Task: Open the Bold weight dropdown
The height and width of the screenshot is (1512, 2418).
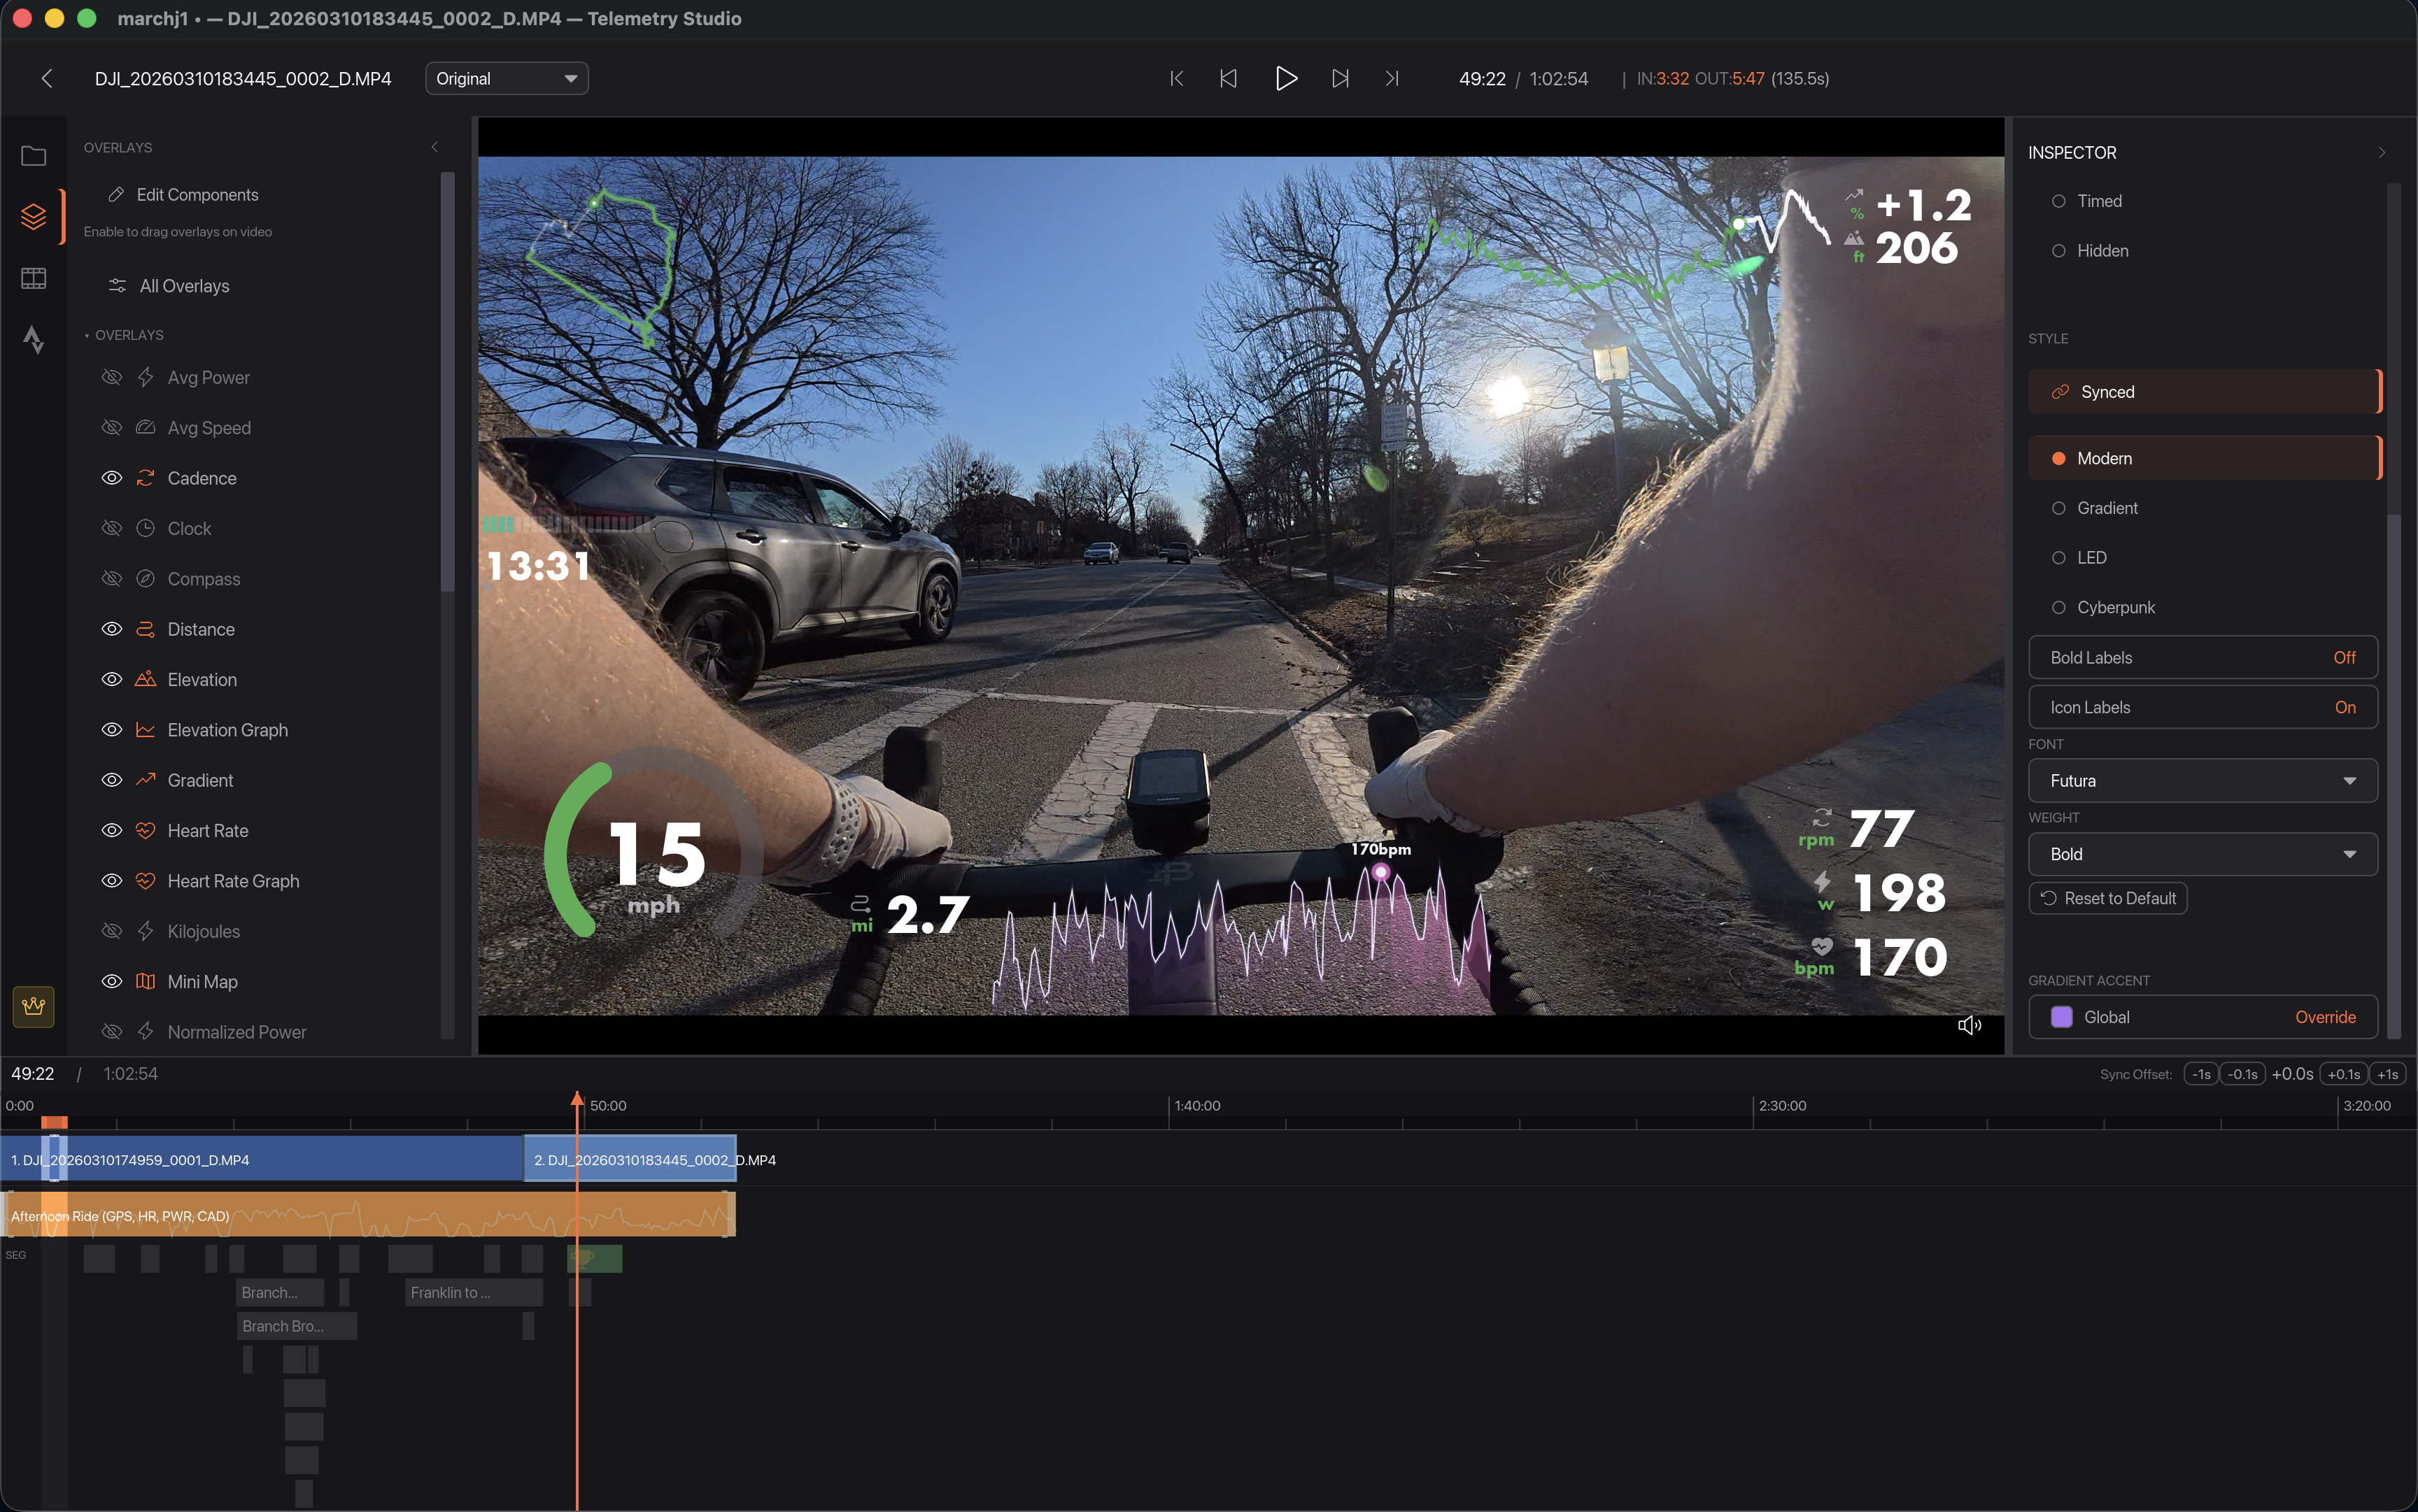Action: (x=2202, y=854)
